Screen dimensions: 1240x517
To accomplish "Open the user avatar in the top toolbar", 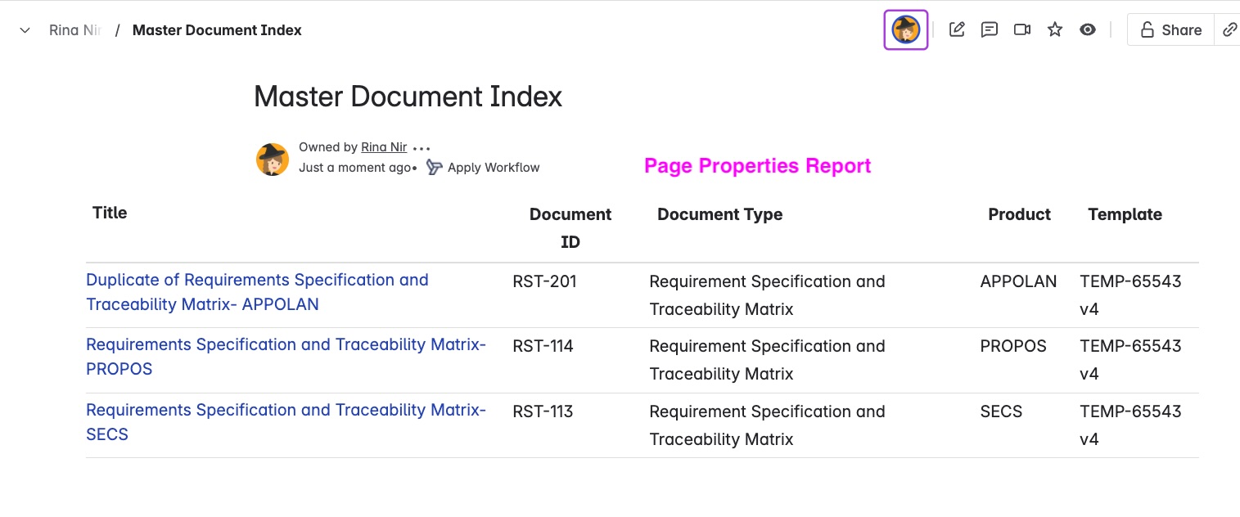I will [x=905, y=30].
